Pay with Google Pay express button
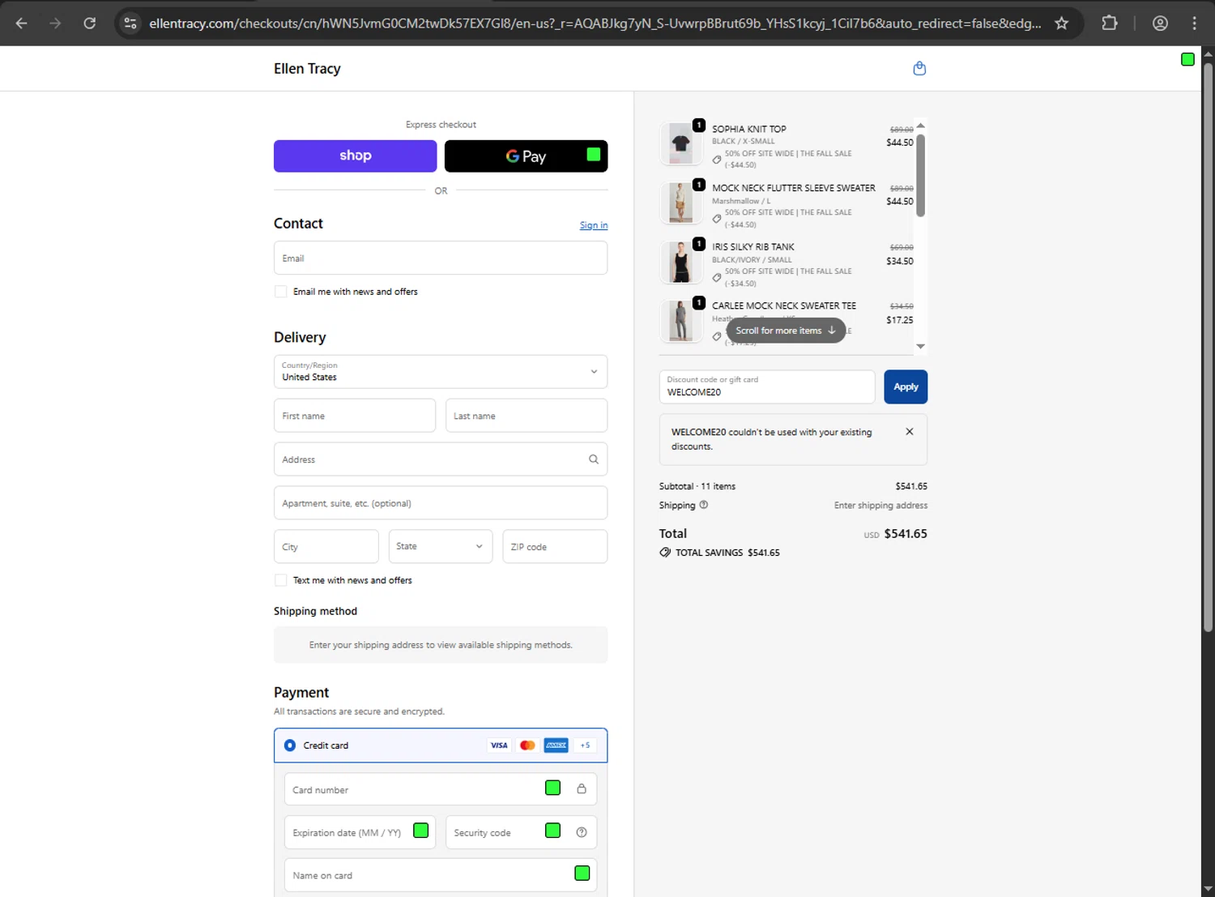The height and width of the screenshot is (897, 1215). [x=526, y=156]
